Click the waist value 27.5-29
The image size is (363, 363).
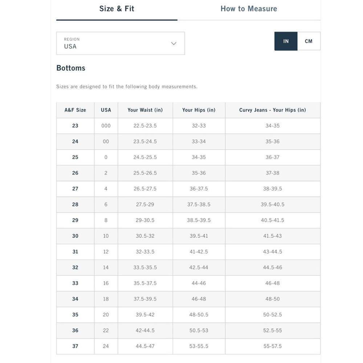point(145,204)
